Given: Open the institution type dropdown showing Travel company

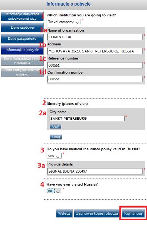Looking at the screenshot, I should [x=64, y=22].
